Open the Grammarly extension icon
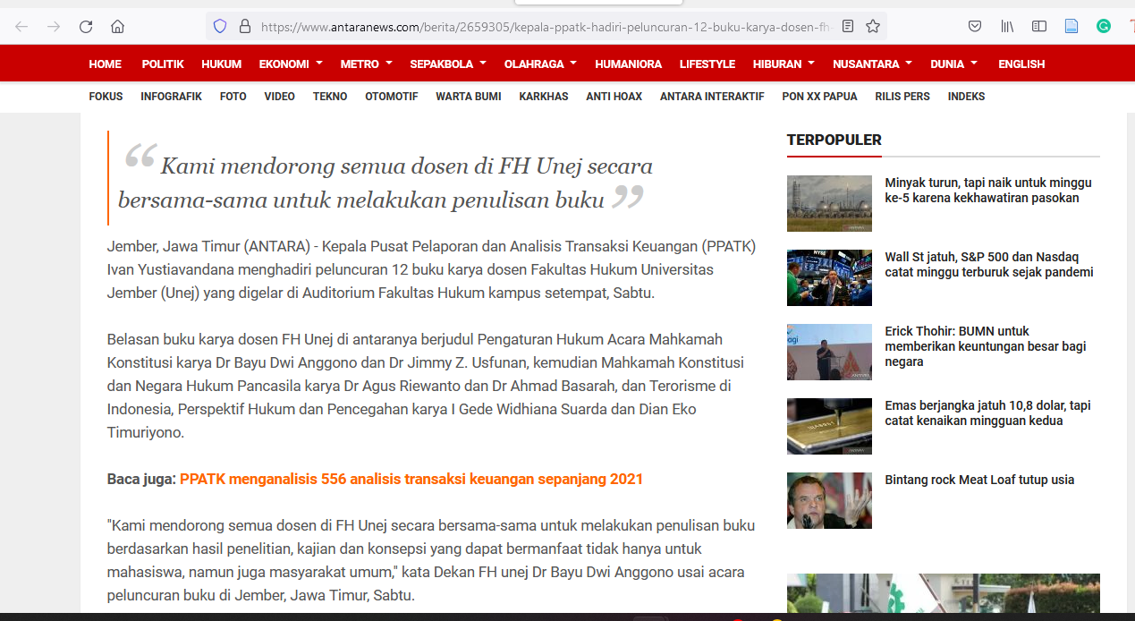The image size is (1135, 621). 1104,26
